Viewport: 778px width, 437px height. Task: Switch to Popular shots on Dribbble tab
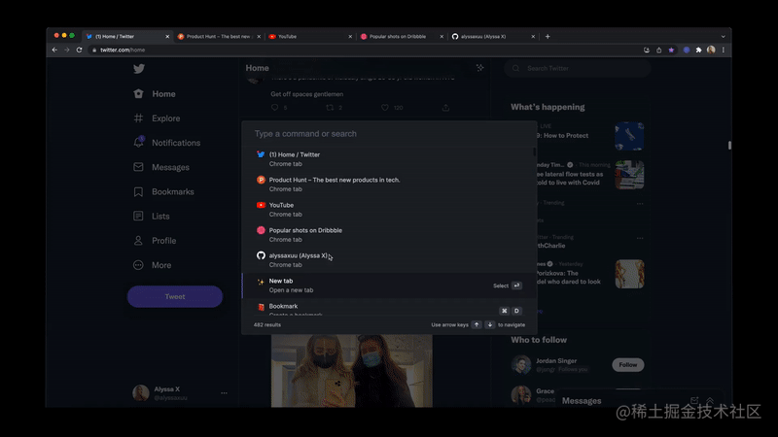pos(400,37)
